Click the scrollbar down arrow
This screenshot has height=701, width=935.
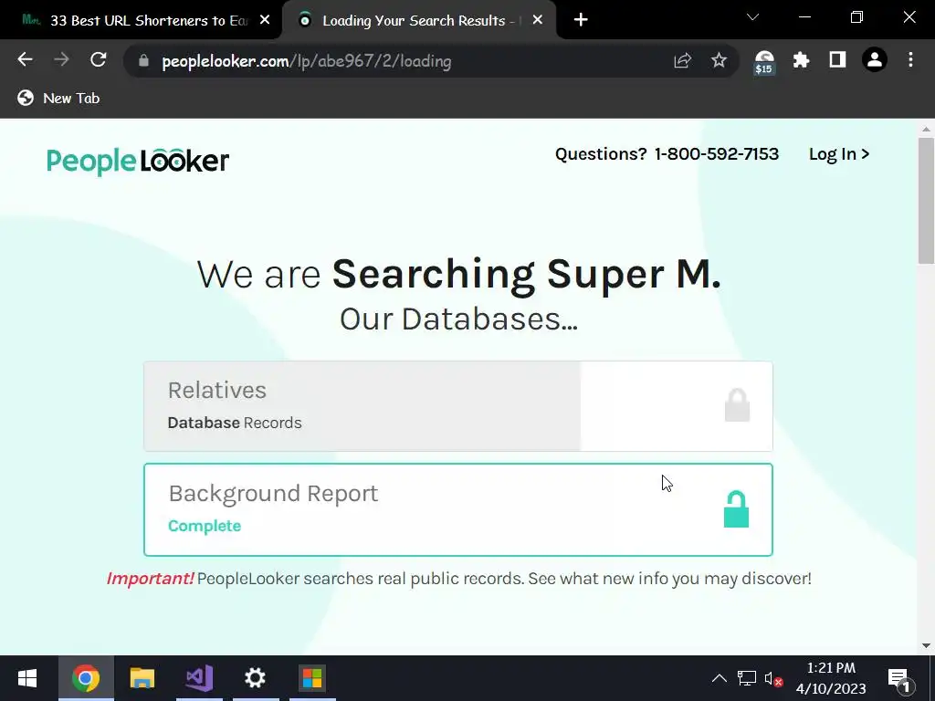click(926, 645)
